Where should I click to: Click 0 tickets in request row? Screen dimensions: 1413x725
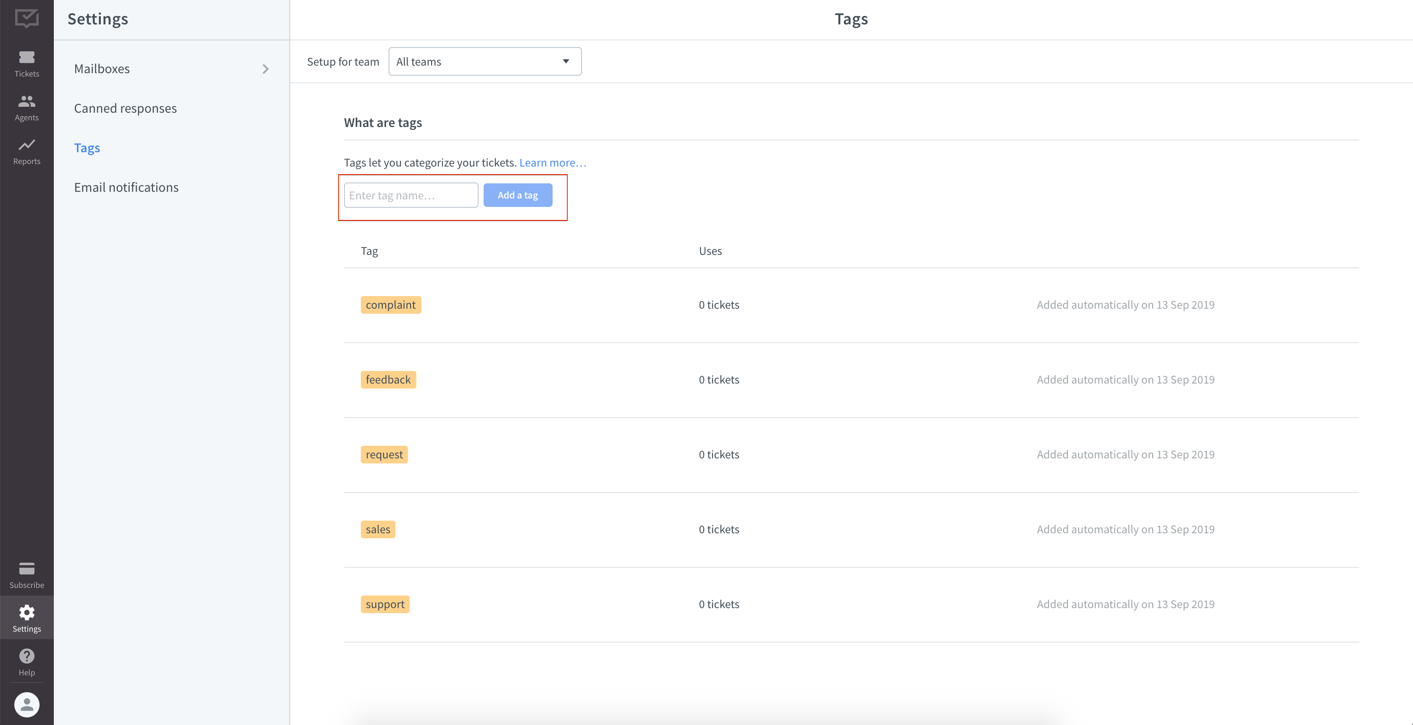point(719,455)
